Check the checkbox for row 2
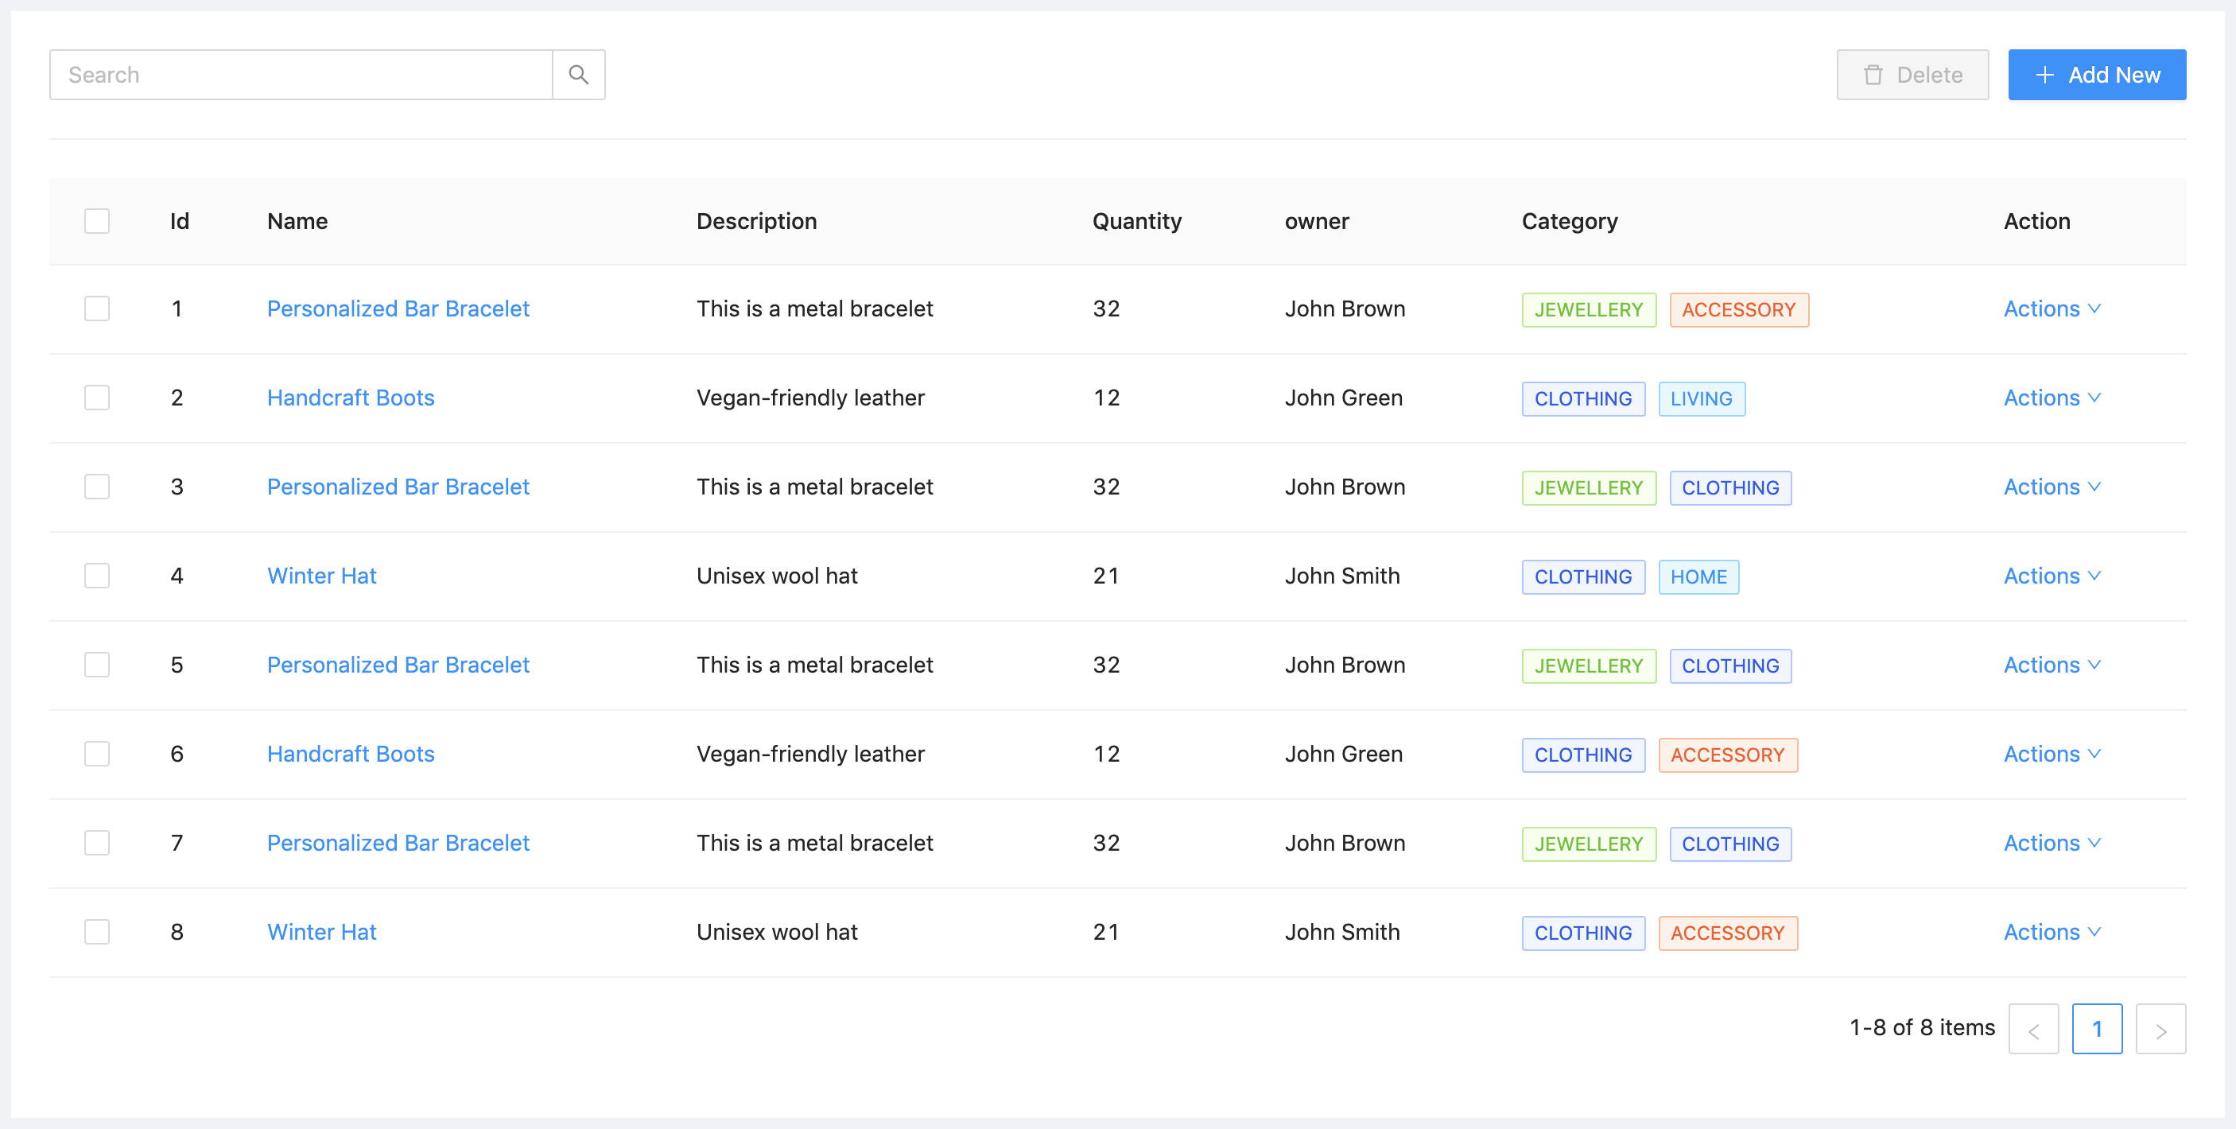 (x=97, y=398)
